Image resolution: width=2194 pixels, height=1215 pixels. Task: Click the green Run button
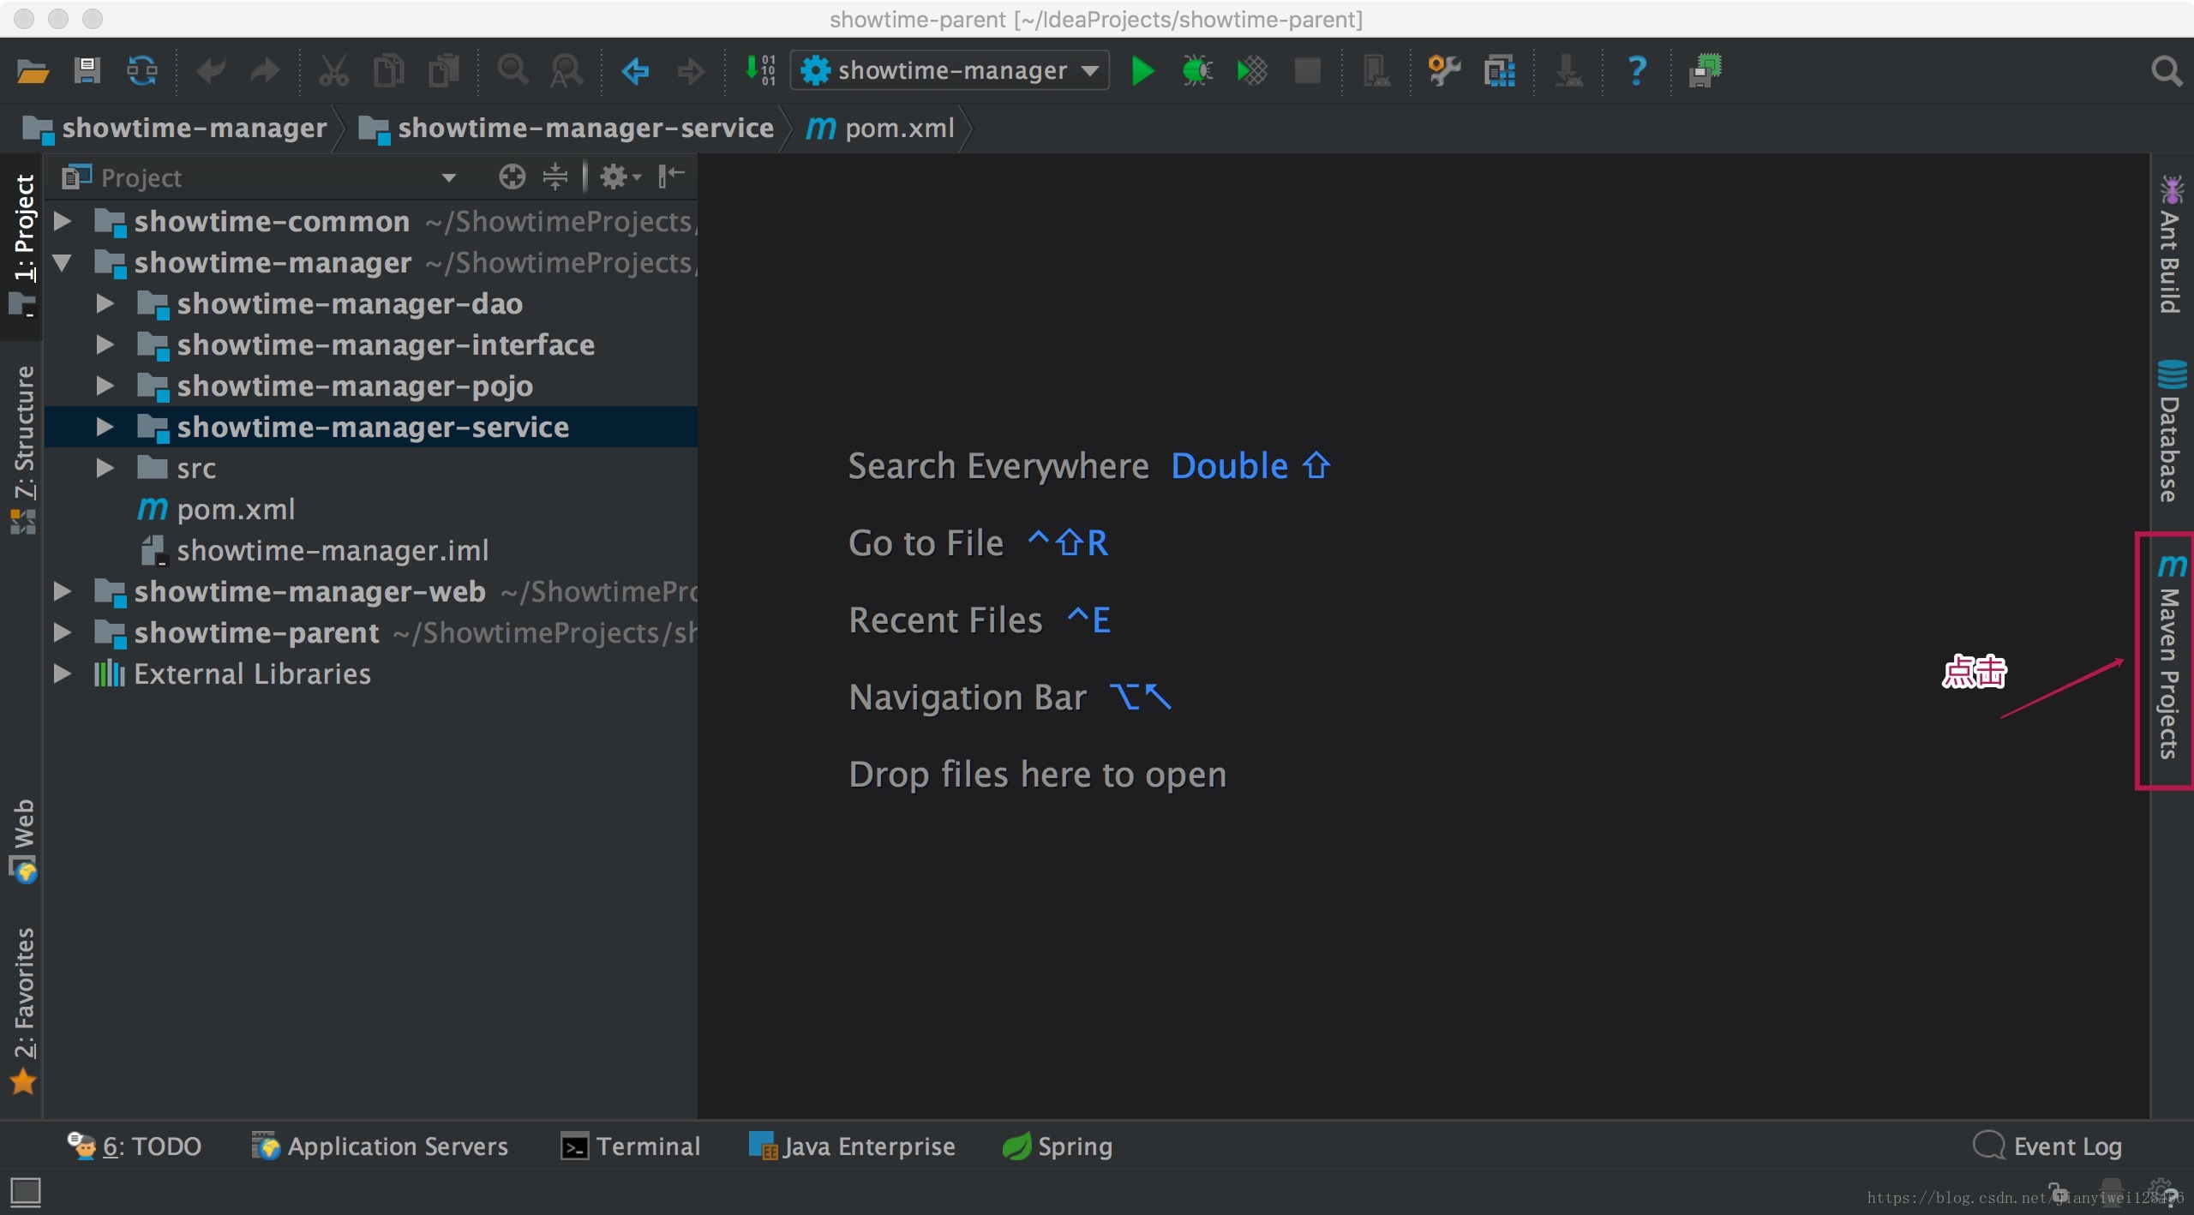pos(1142,70)
